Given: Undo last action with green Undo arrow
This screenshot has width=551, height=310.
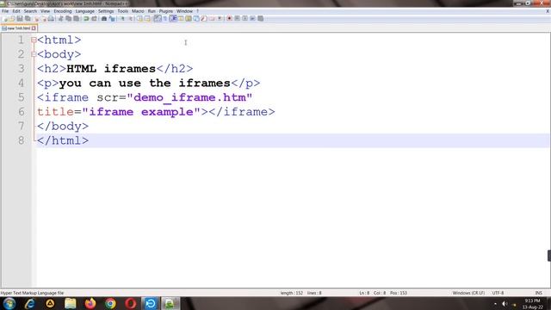Looking at the screenshot, I should 86,18.
